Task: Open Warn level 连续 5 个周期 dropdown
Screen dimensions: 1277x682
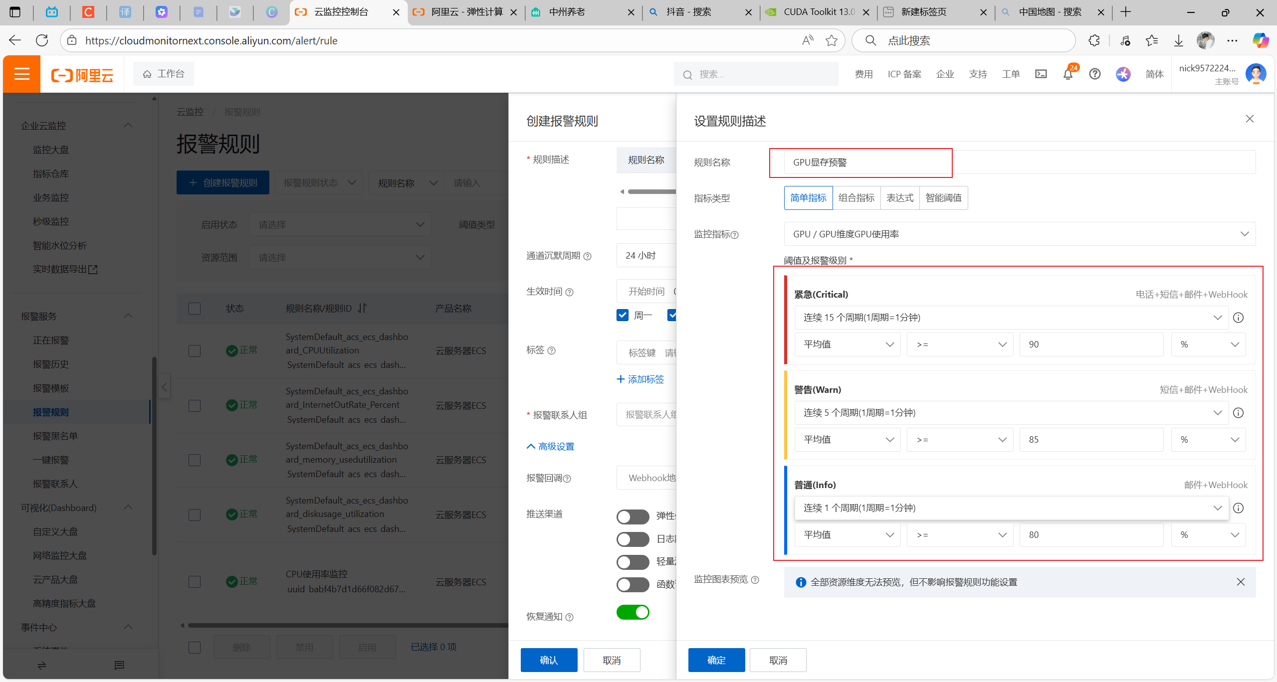Action: [x=1011, y=413]
